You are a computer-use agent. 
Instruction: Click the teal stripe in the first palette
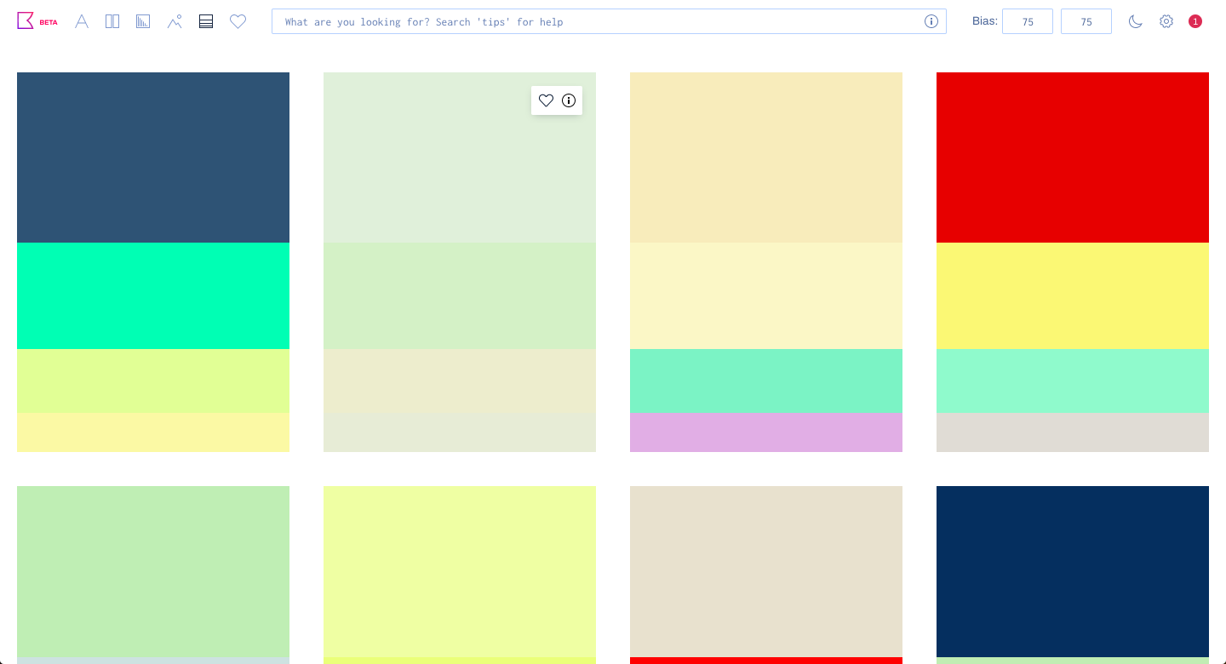click(153, 295)
